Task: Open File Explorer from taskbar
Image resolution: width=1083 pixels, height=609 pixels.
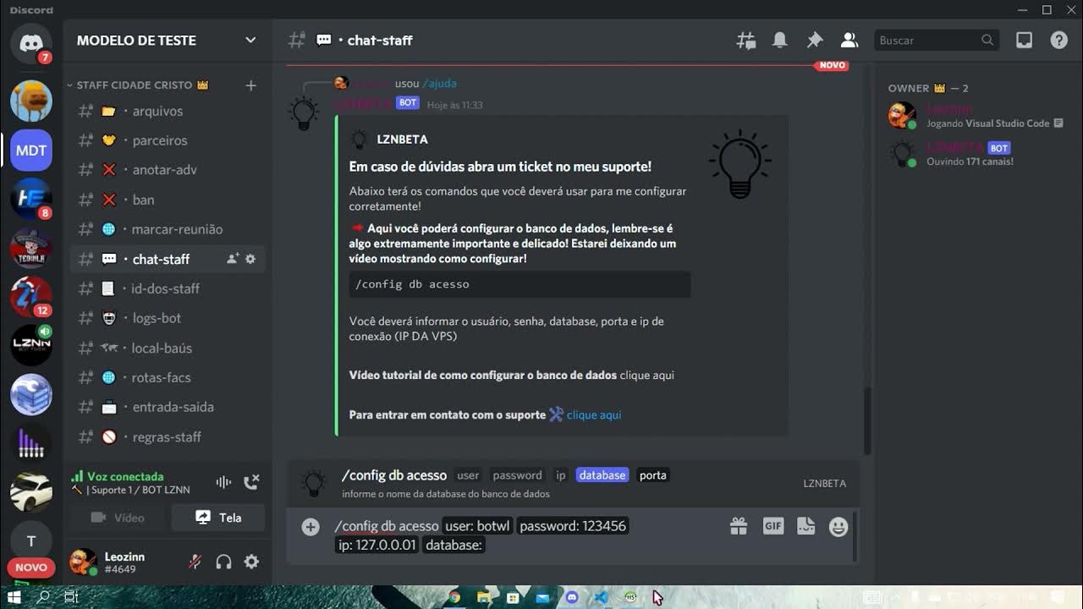Action: point(484,597)
